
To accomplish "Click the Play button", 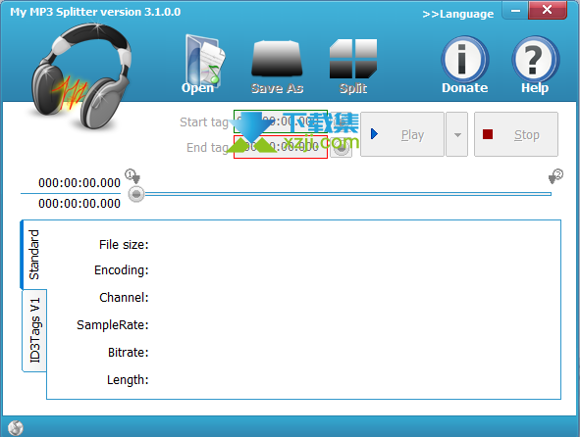I will [402, 134].
